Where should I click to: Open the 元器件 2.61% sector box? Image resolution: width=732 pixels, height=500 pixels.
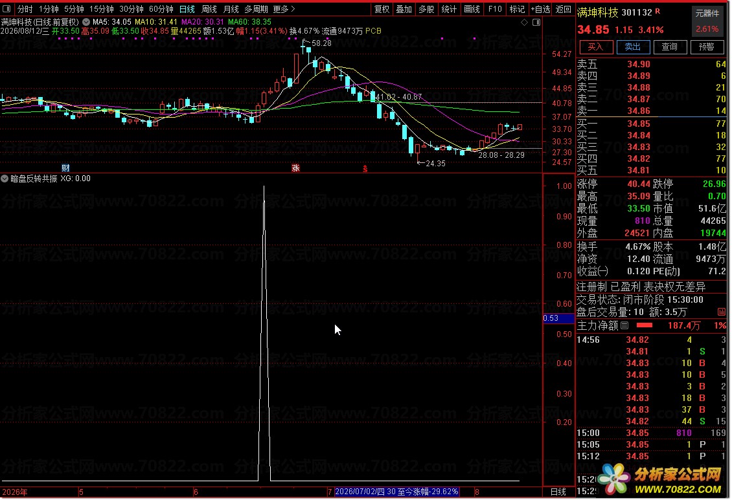pos(707,21)
